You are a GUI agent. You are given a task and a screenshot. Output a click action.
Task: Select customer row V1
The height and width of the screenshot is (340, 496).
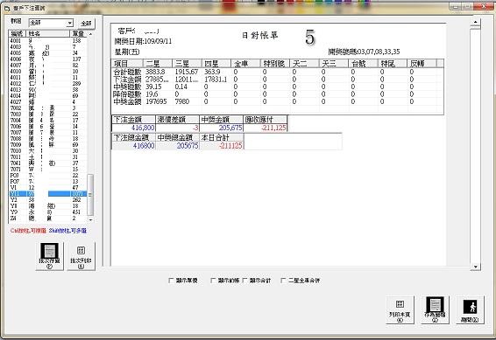[x=47, y=187]
